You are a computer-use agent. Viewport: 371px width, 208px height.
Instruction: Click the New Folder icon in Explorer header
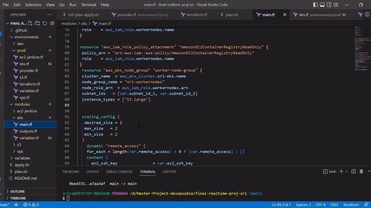pyautogui.click(x=37, y=23)
